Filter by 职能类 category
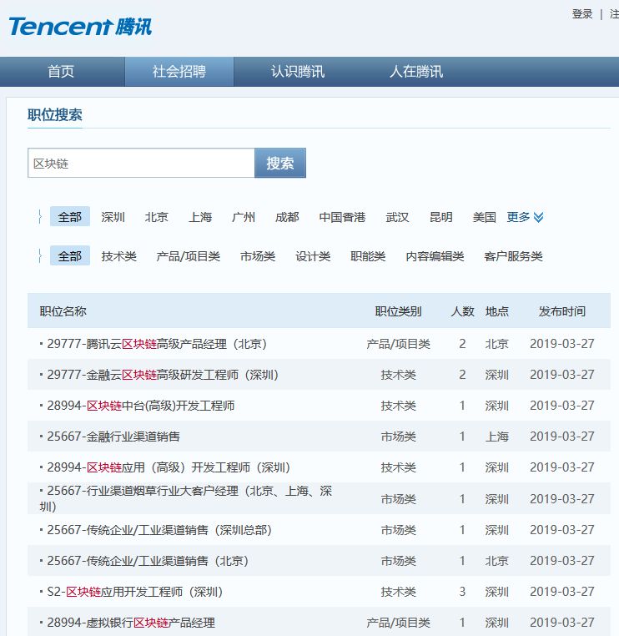This screenshot has width=619, height=636. [368, 256]
